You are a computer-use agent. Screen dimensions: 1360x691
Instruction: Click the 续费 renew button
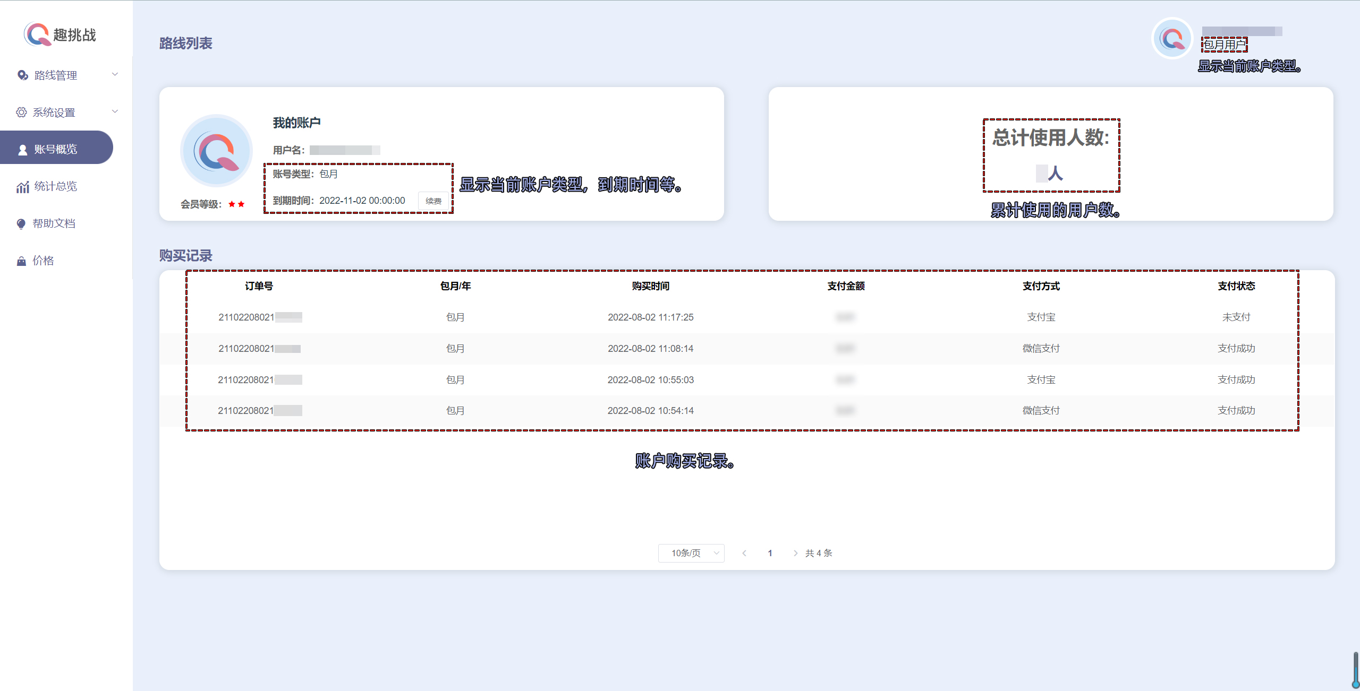coord(433,201)
